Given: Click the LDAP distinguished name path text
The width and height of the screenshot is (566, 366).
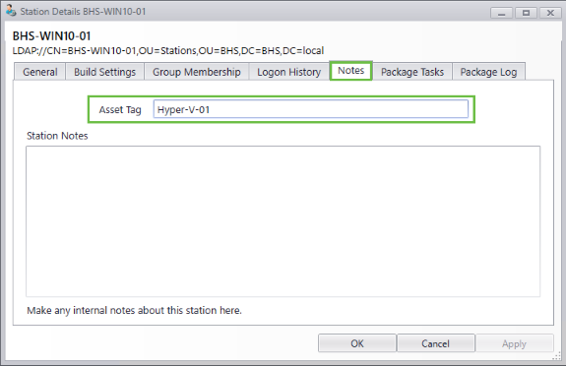Looking at the screenshot, I should pos(168,50).
